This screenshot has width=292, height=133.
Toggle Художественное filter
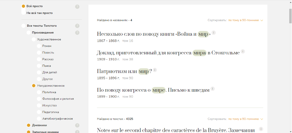click(34, 39)
